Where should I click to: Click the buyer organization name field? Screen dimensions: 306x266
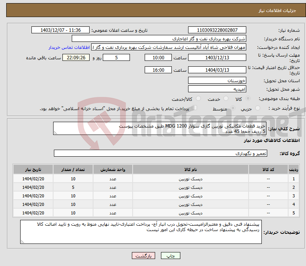(159, 39)
